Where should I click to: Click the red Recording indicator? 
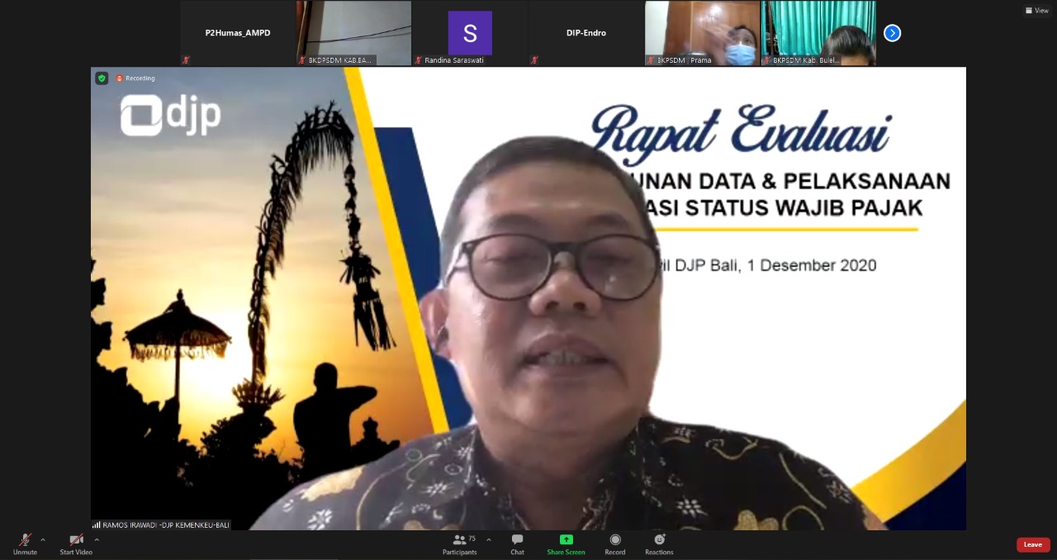click(x=135, y=78)
